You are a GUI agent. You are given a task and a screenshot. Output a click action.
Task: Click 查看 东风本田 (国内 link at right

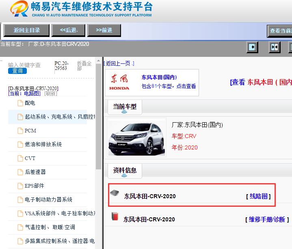pos(261,82)
